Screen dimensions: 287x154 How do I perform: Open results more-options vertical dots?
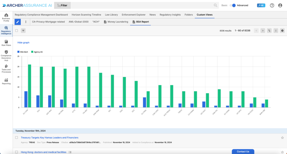276,31
